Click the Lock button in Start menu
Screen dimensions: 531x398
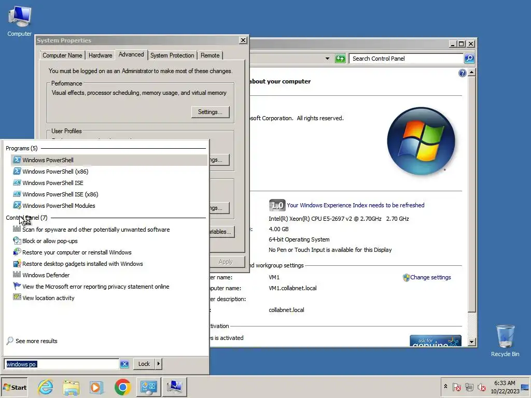[x=144, y=364]
